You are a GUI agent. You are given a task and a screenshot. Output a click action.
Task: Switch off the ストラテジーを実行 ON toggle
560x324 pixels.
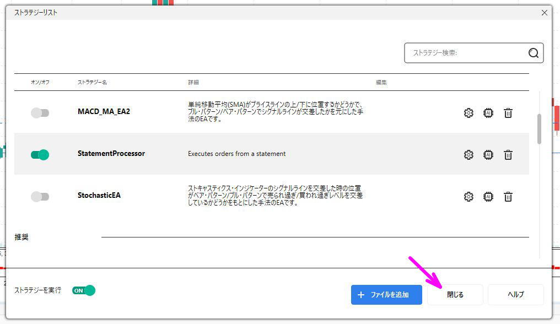point(83,289)
